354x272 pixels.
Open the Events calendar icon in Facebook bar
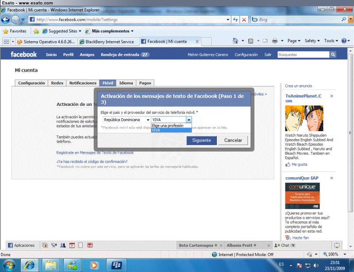coord(72,245)
